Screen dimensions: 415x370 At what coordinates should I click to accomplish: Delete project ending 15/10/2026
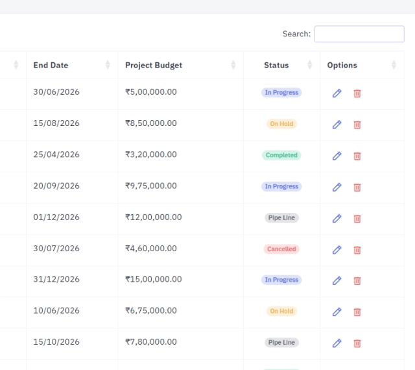click(x=357, y=343)
